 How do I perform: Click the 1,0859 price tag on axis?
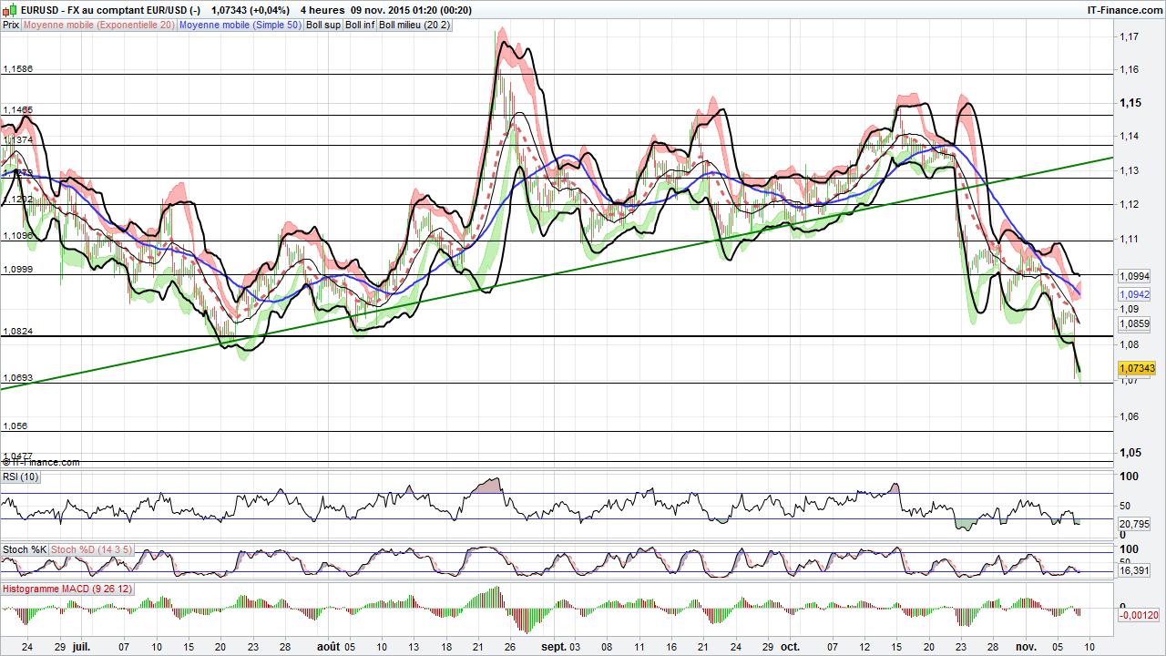1134,323
